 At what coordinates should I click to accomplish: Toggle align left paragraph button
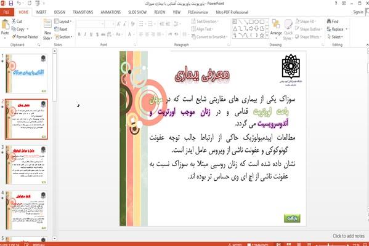pyautogui.click(x=140, y=34)
